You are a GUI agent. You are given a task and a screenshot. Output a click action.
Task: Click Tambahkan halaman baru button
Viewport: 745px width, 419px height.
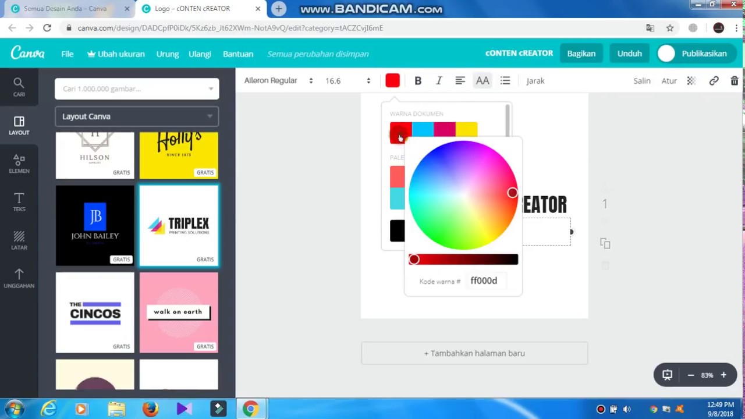click(x=474, y=353)
